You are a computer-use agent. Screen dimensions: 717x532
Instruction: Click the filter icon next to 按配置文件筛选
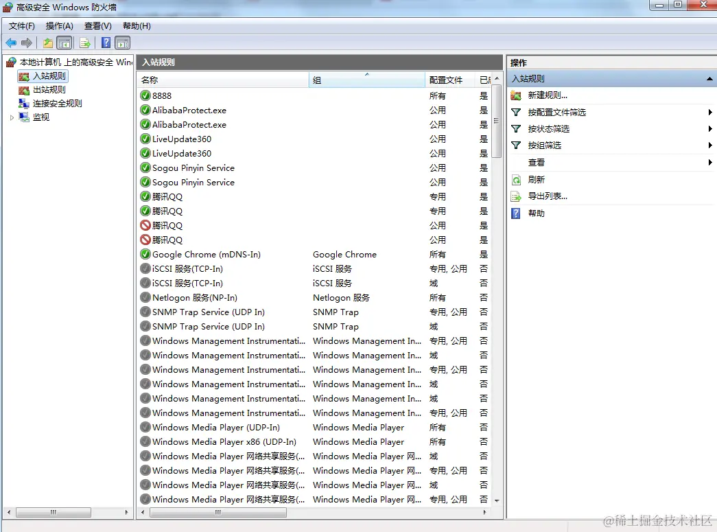pyautogui.click(x=516, y=112)
